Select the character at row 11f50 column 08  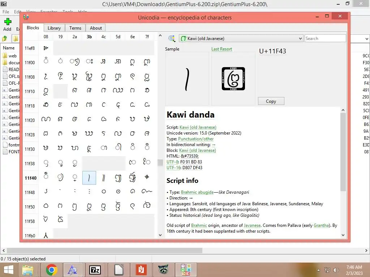tap(46, 207)
